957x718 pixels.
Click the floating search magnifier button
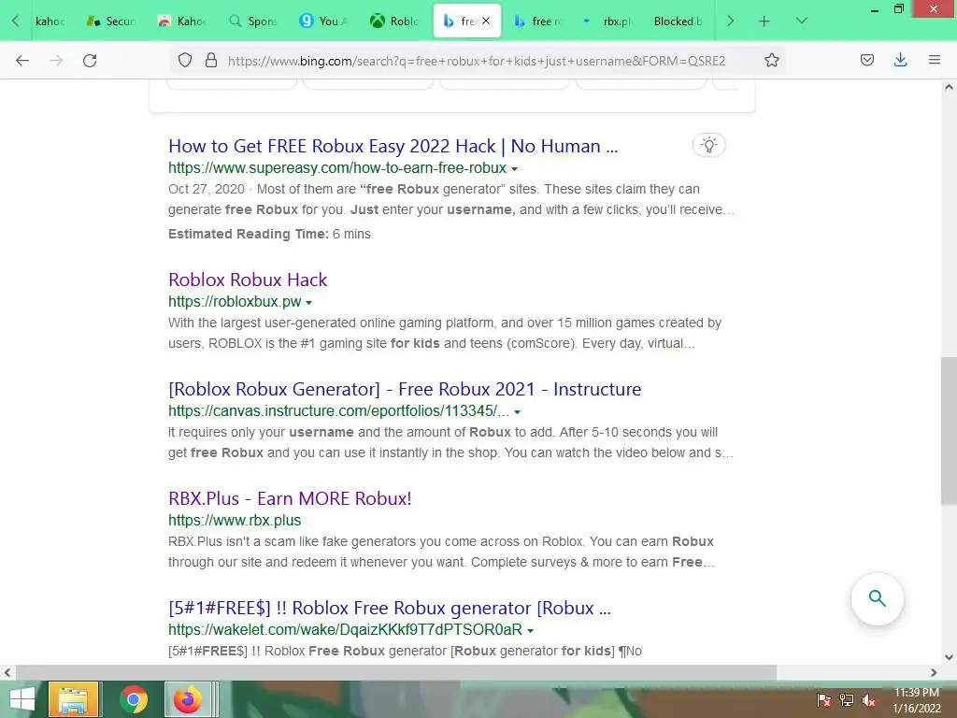coord(877,598)
